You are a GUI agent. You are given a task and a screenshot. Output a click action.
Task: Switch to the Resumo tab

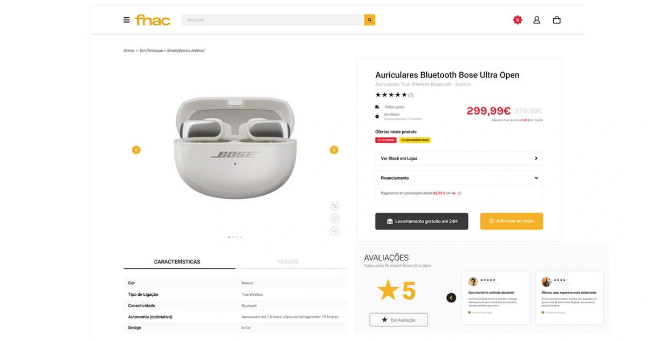[288, 262]
